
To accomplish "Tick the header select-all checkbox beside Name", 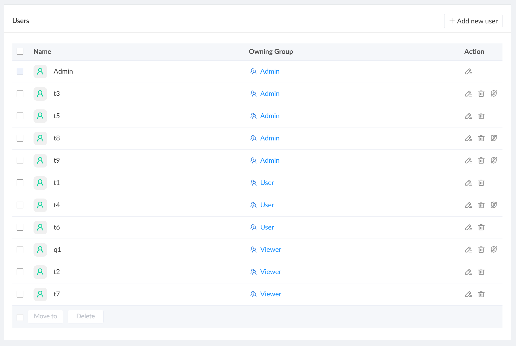I will pyautogui.click(x=20, y=51).
